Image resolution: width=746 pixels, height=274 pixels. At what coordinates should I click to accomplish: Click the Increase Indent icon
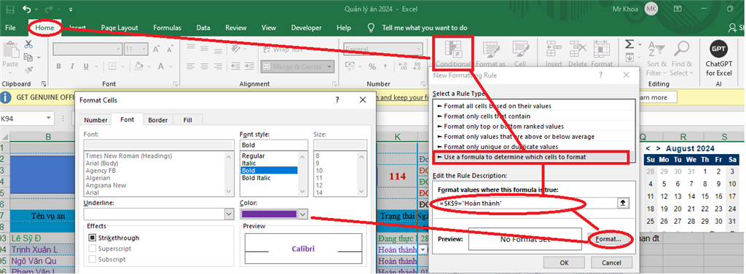249,66
